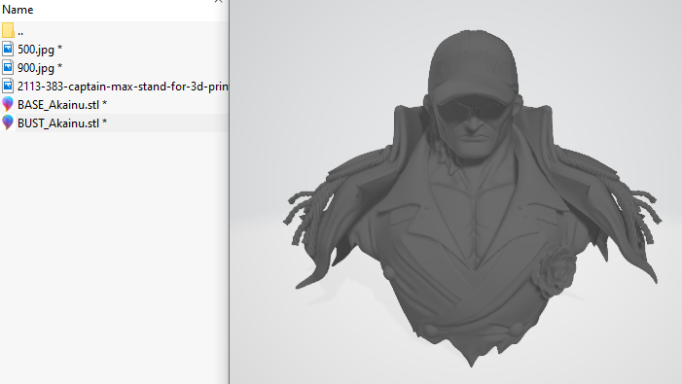Click the yellow folder icon beside '..'
Image resolution: width=682 pixels, height=384 pixels.
[x=8, y=30]
